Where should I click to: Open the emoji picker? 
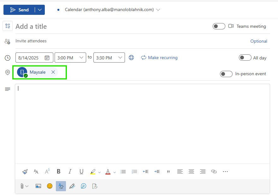(x=50, y=186)
